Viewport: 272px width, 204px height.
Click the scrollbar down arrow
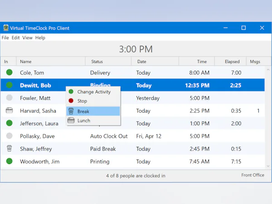[x=268, y=166]
